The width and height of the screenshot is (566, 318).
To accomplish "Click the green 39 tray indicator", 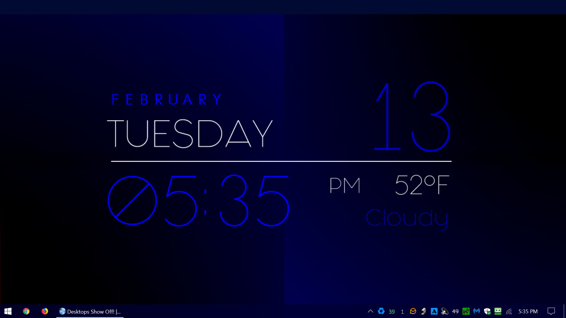I will click(391, 312).
